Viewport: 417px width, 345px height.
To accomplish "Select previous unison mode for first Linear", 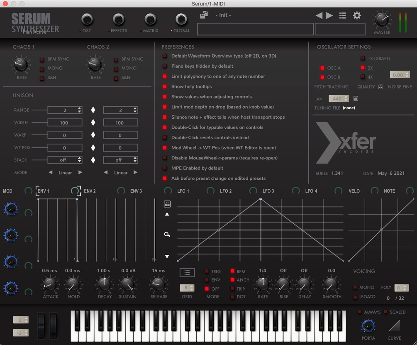I will point(51,172).
